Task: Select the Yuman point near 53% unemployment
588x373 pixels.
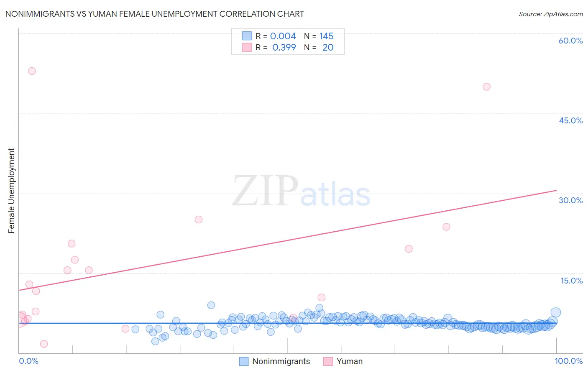Action: [x=32, y=71]
